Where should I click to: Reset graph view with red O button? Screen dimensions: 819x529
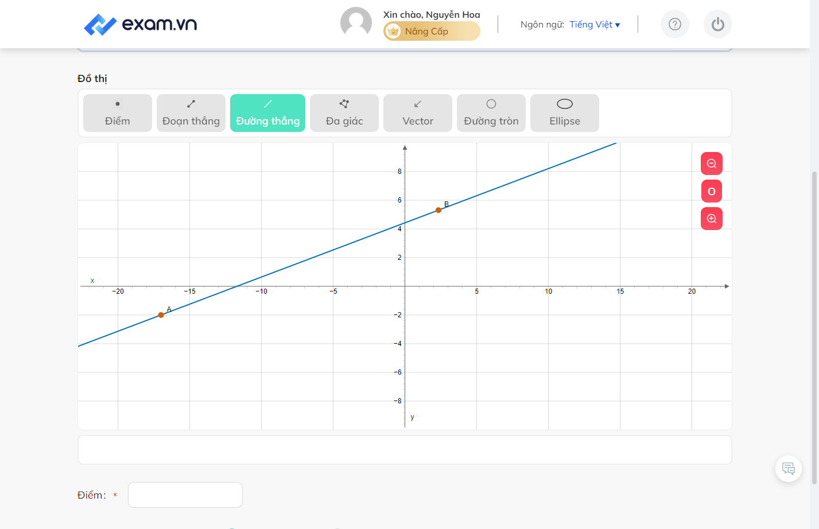pyautogui.click(x=712, y=191)
